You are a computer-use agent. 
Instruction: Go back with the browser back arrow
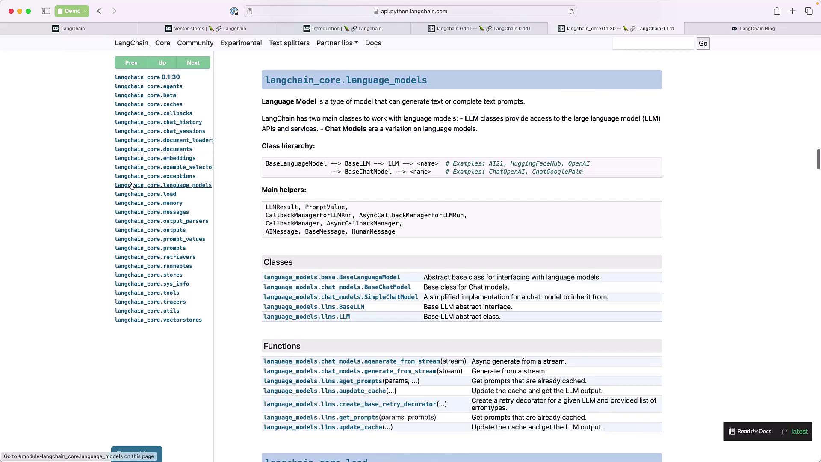[99, 11]
